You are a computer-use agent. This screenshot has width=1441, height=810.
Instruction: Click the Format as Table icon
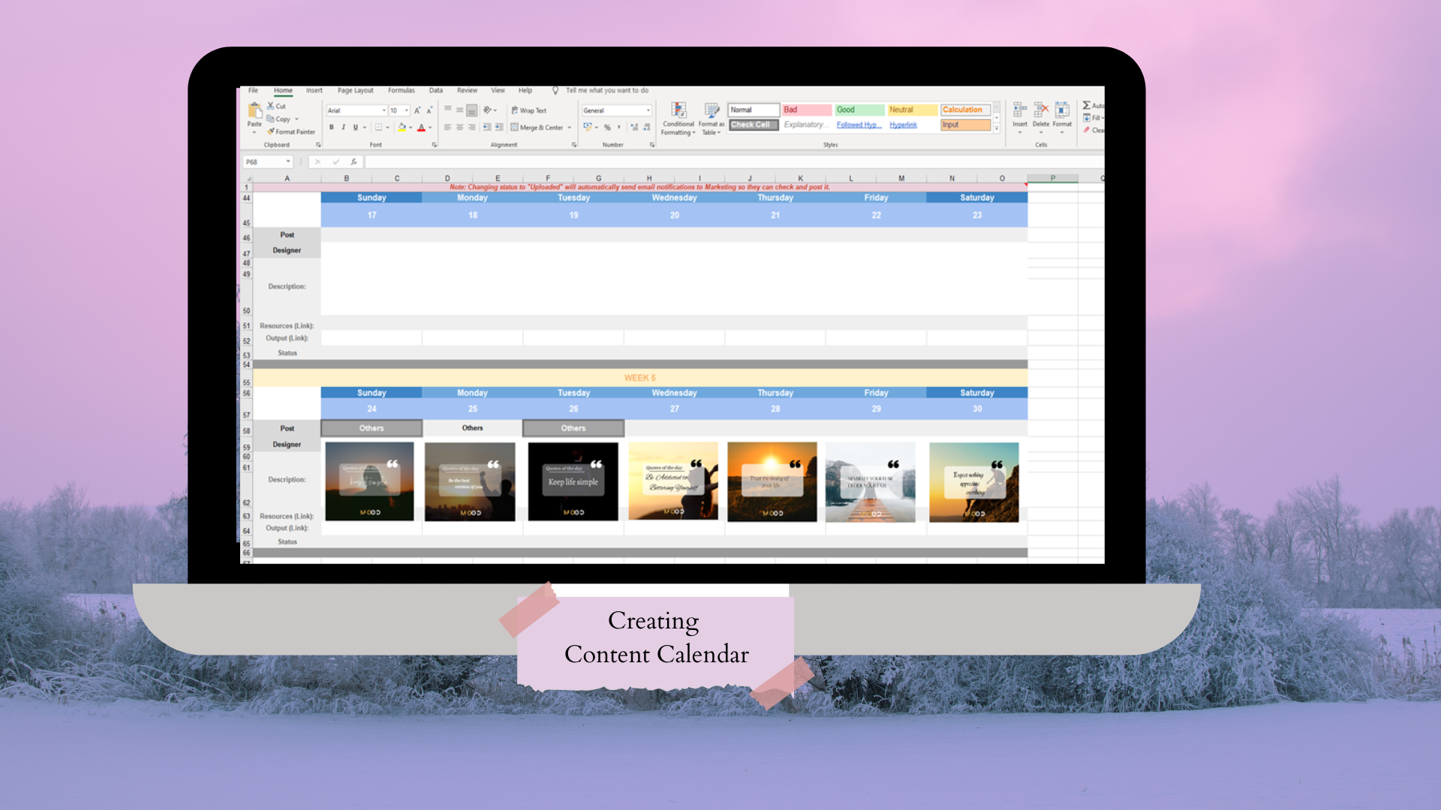[x=711, y=111]
